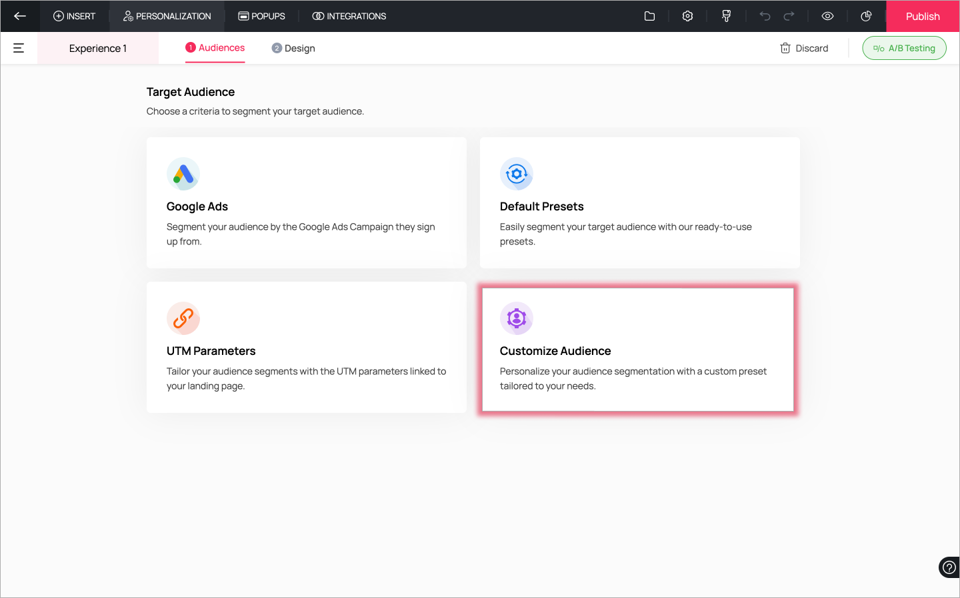Image resolution: width=960 pixels, height=598 pixels.
Task: Open the folder icon in top toolbar
Action: 649,16
